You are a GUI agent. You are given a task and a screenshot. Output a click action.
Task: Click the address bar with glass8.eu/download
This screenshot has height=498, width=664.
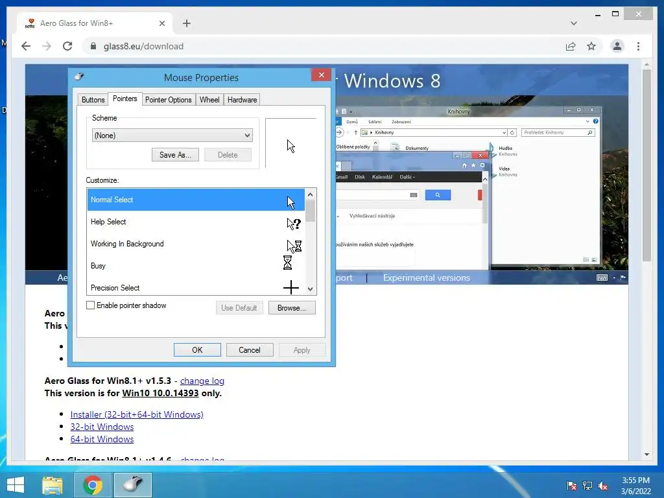(x=322, y=46)
